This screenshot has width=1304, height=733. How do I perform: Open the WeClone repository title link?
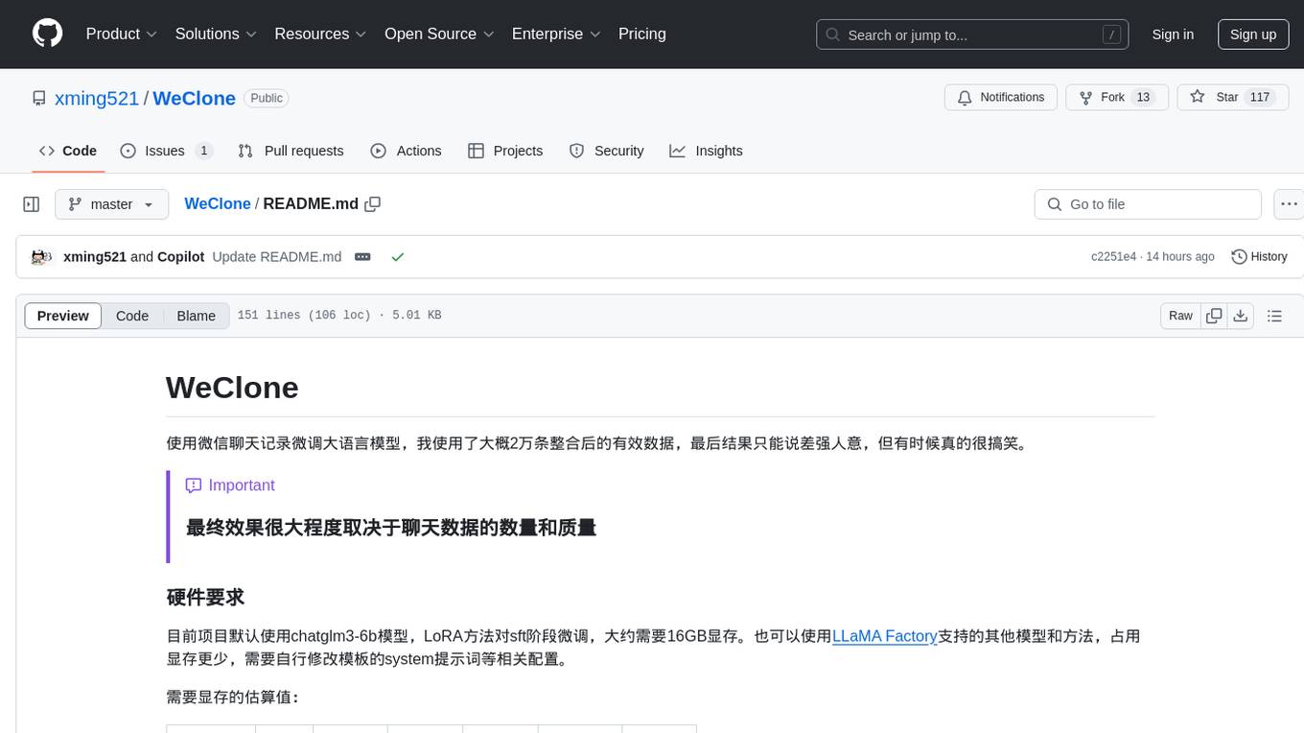[x=194, y=98]
